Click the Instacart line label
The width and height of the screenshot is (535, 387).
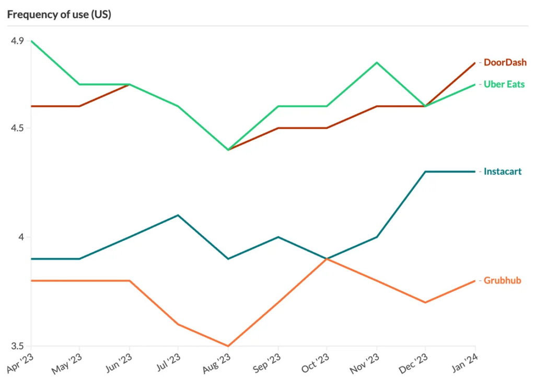click(502, 172)
